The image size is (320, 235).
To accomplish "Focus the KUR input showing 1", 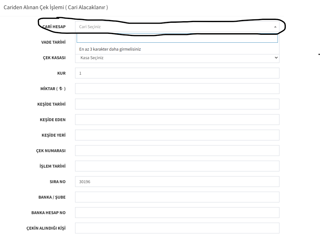I will [x=177, y=73].
